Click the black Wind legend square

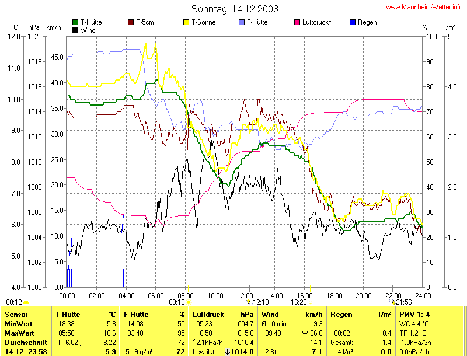(x=75, y=30)
